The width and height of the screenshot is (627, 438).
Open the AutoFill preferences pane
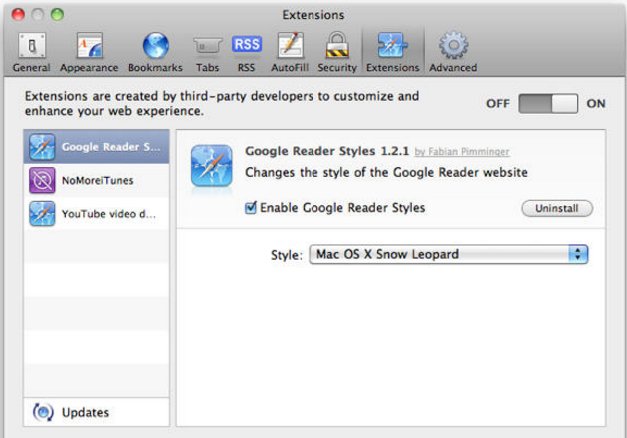[x=290, y=53]
